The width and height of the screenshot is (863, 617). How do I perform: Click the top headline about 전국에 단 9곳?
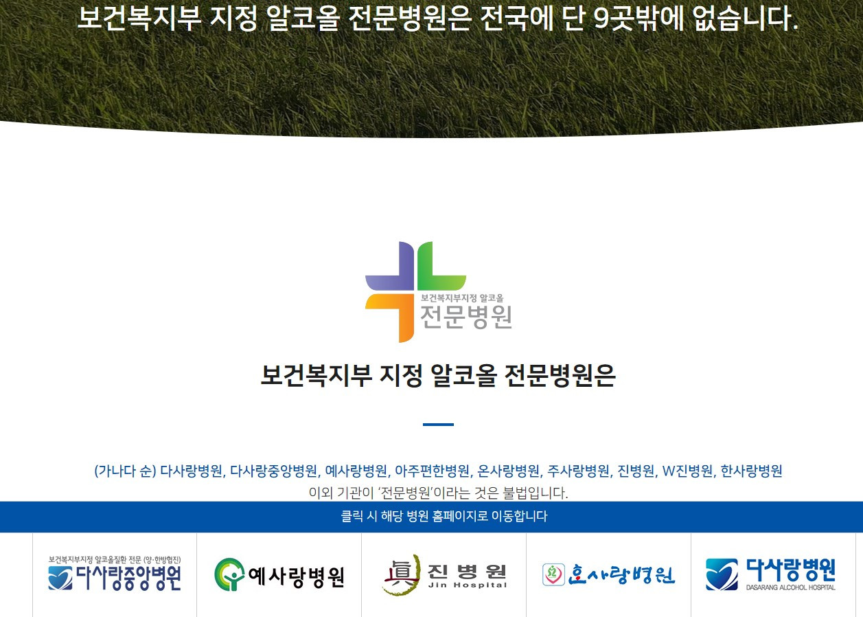click(438, 19)
